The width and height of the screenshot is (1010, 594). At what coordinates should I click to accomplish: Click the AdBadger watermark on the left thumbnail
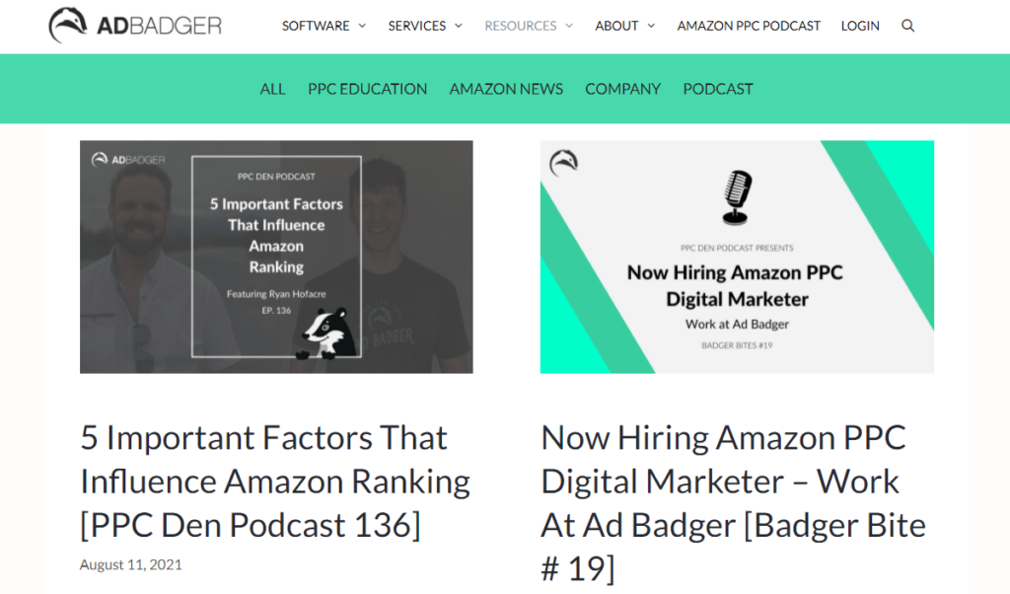point(127,159)
